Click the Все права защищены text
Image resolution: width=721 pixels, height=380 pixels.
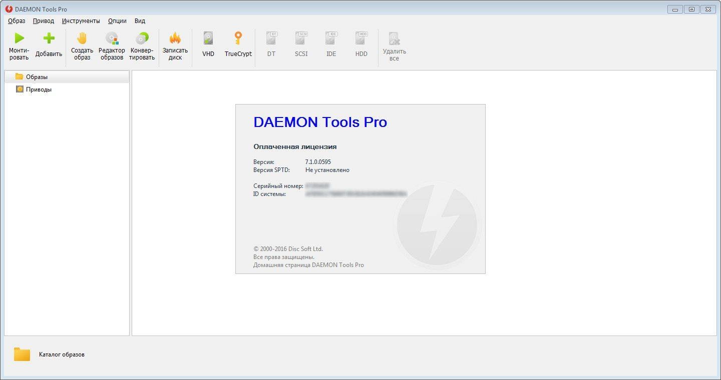[284, 257]
